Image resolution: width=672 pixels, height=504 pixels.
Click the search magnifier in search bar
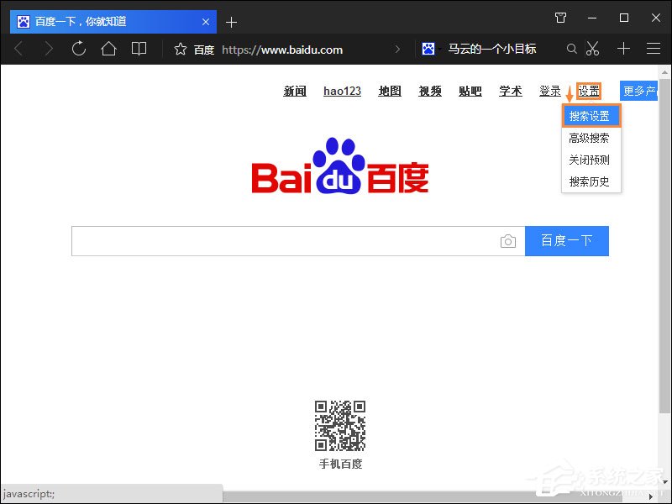click(572, 49)
